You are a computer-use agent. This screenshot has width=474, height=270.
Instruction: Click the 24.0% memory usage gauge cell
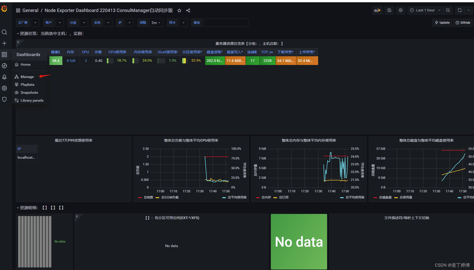pos(143,61)
